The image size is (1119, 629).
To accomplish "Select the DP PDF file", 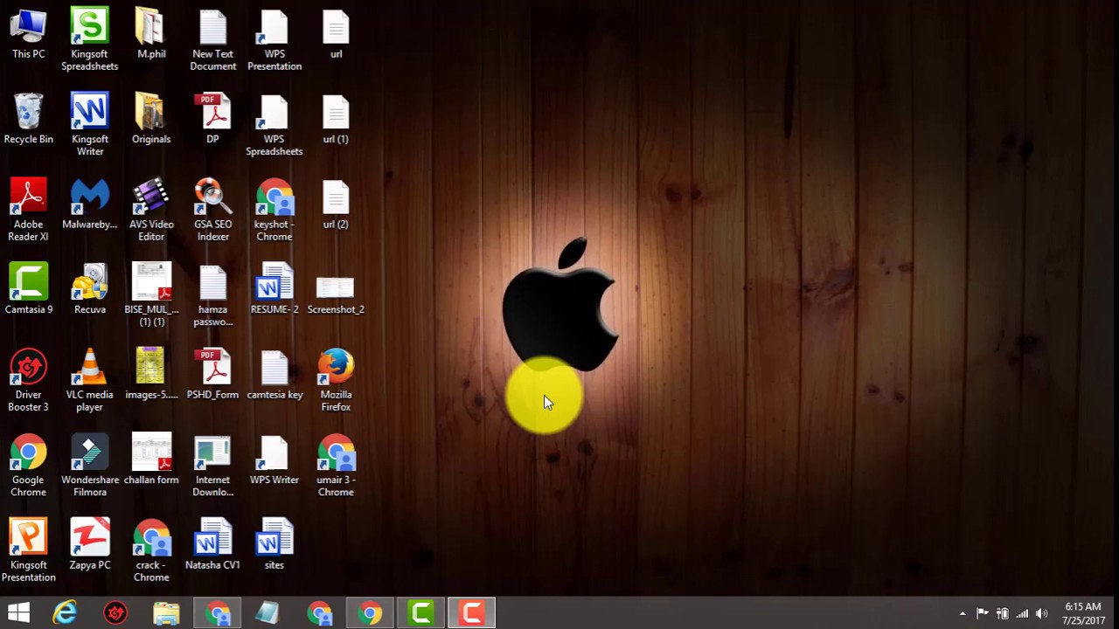I will pyautogui.click(x=212, y=119).
